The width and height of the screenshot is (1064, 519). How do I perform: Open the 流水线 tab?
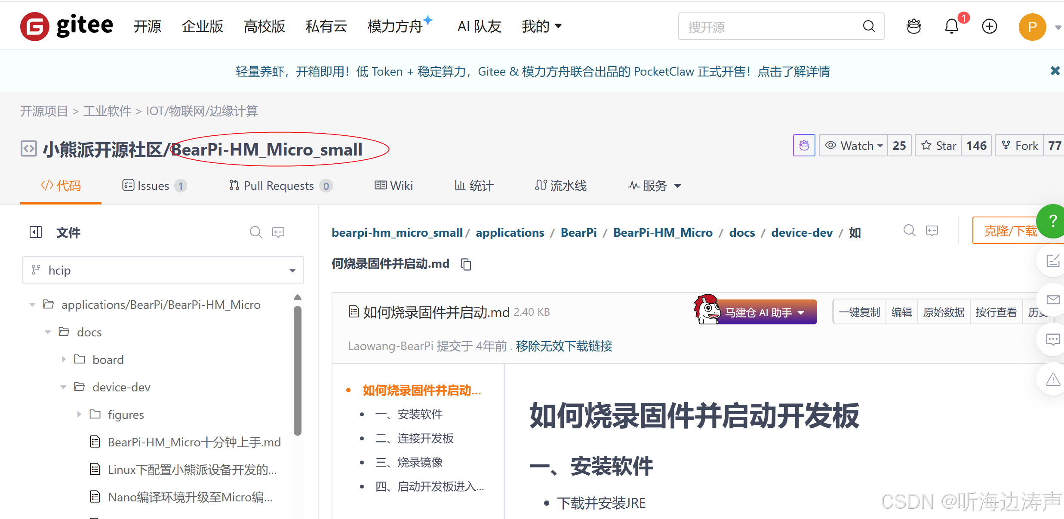tap(561, 186)
